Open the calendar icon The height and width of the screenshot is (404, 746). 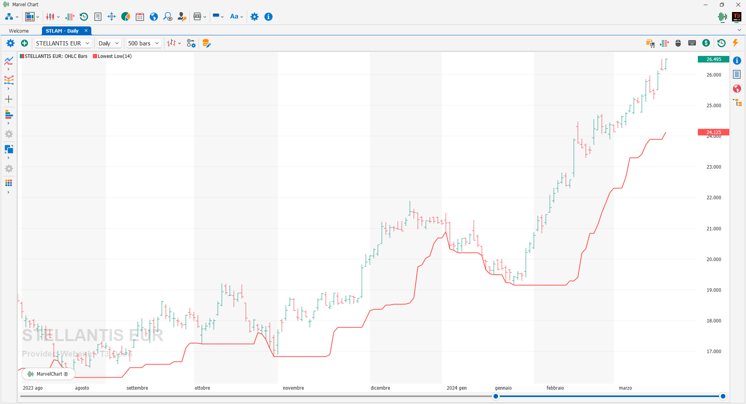(x=140, y=17)
